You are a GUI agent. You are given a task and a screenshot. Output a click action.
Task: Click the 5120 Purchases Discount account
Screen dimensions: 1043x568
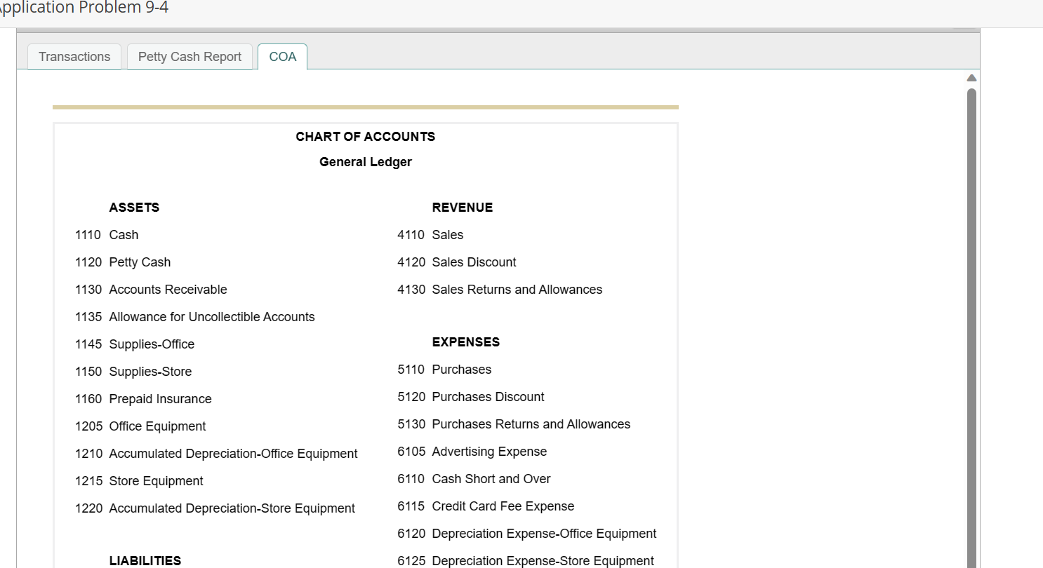pyautogui.click(x=471, y=397)
